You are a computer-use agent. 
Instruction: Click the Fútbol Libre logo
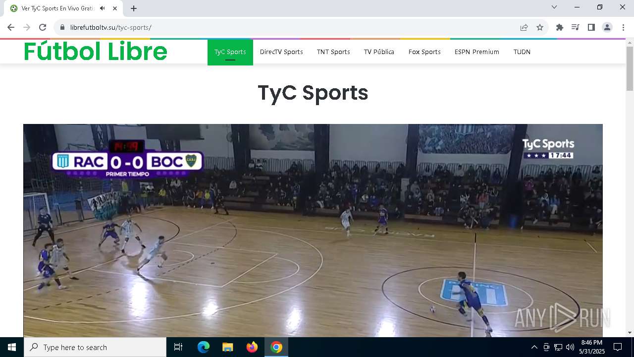coord(96,52)
